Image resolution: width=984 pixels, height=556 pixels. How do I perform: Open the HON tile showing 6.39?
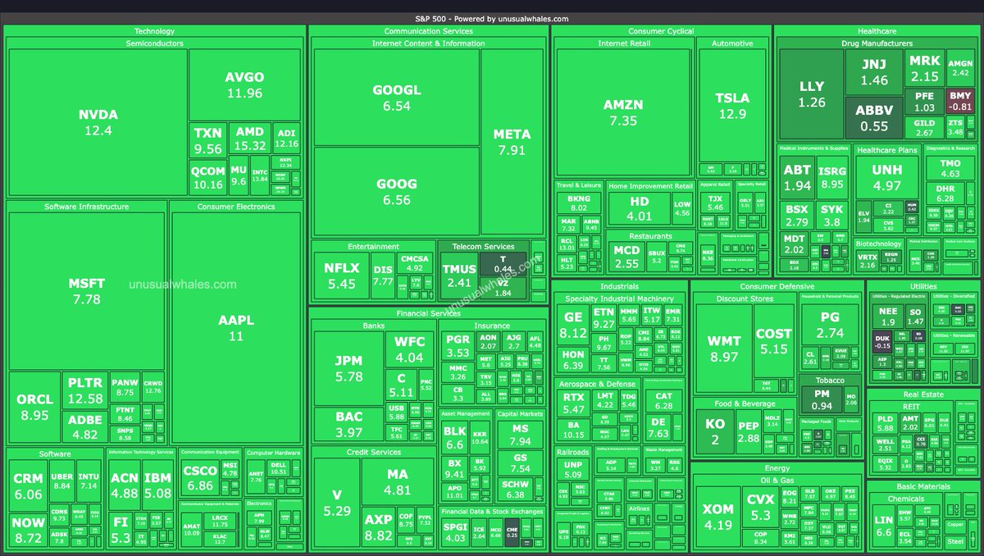[x=573, y=359]
